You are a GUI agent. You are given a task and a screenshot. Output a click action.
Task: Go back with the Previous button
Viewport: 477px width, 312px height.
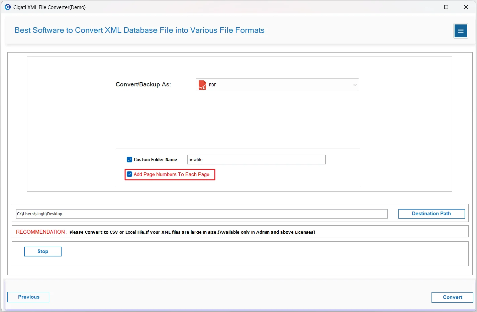point(28,297)
